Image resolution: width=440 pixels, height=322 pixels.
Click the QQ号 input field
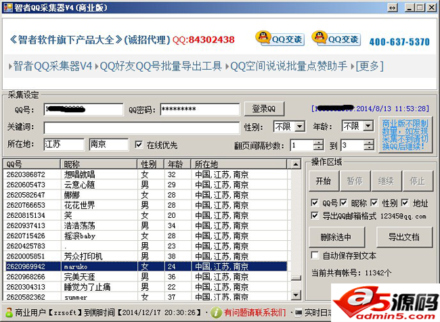tap(83, 109)
